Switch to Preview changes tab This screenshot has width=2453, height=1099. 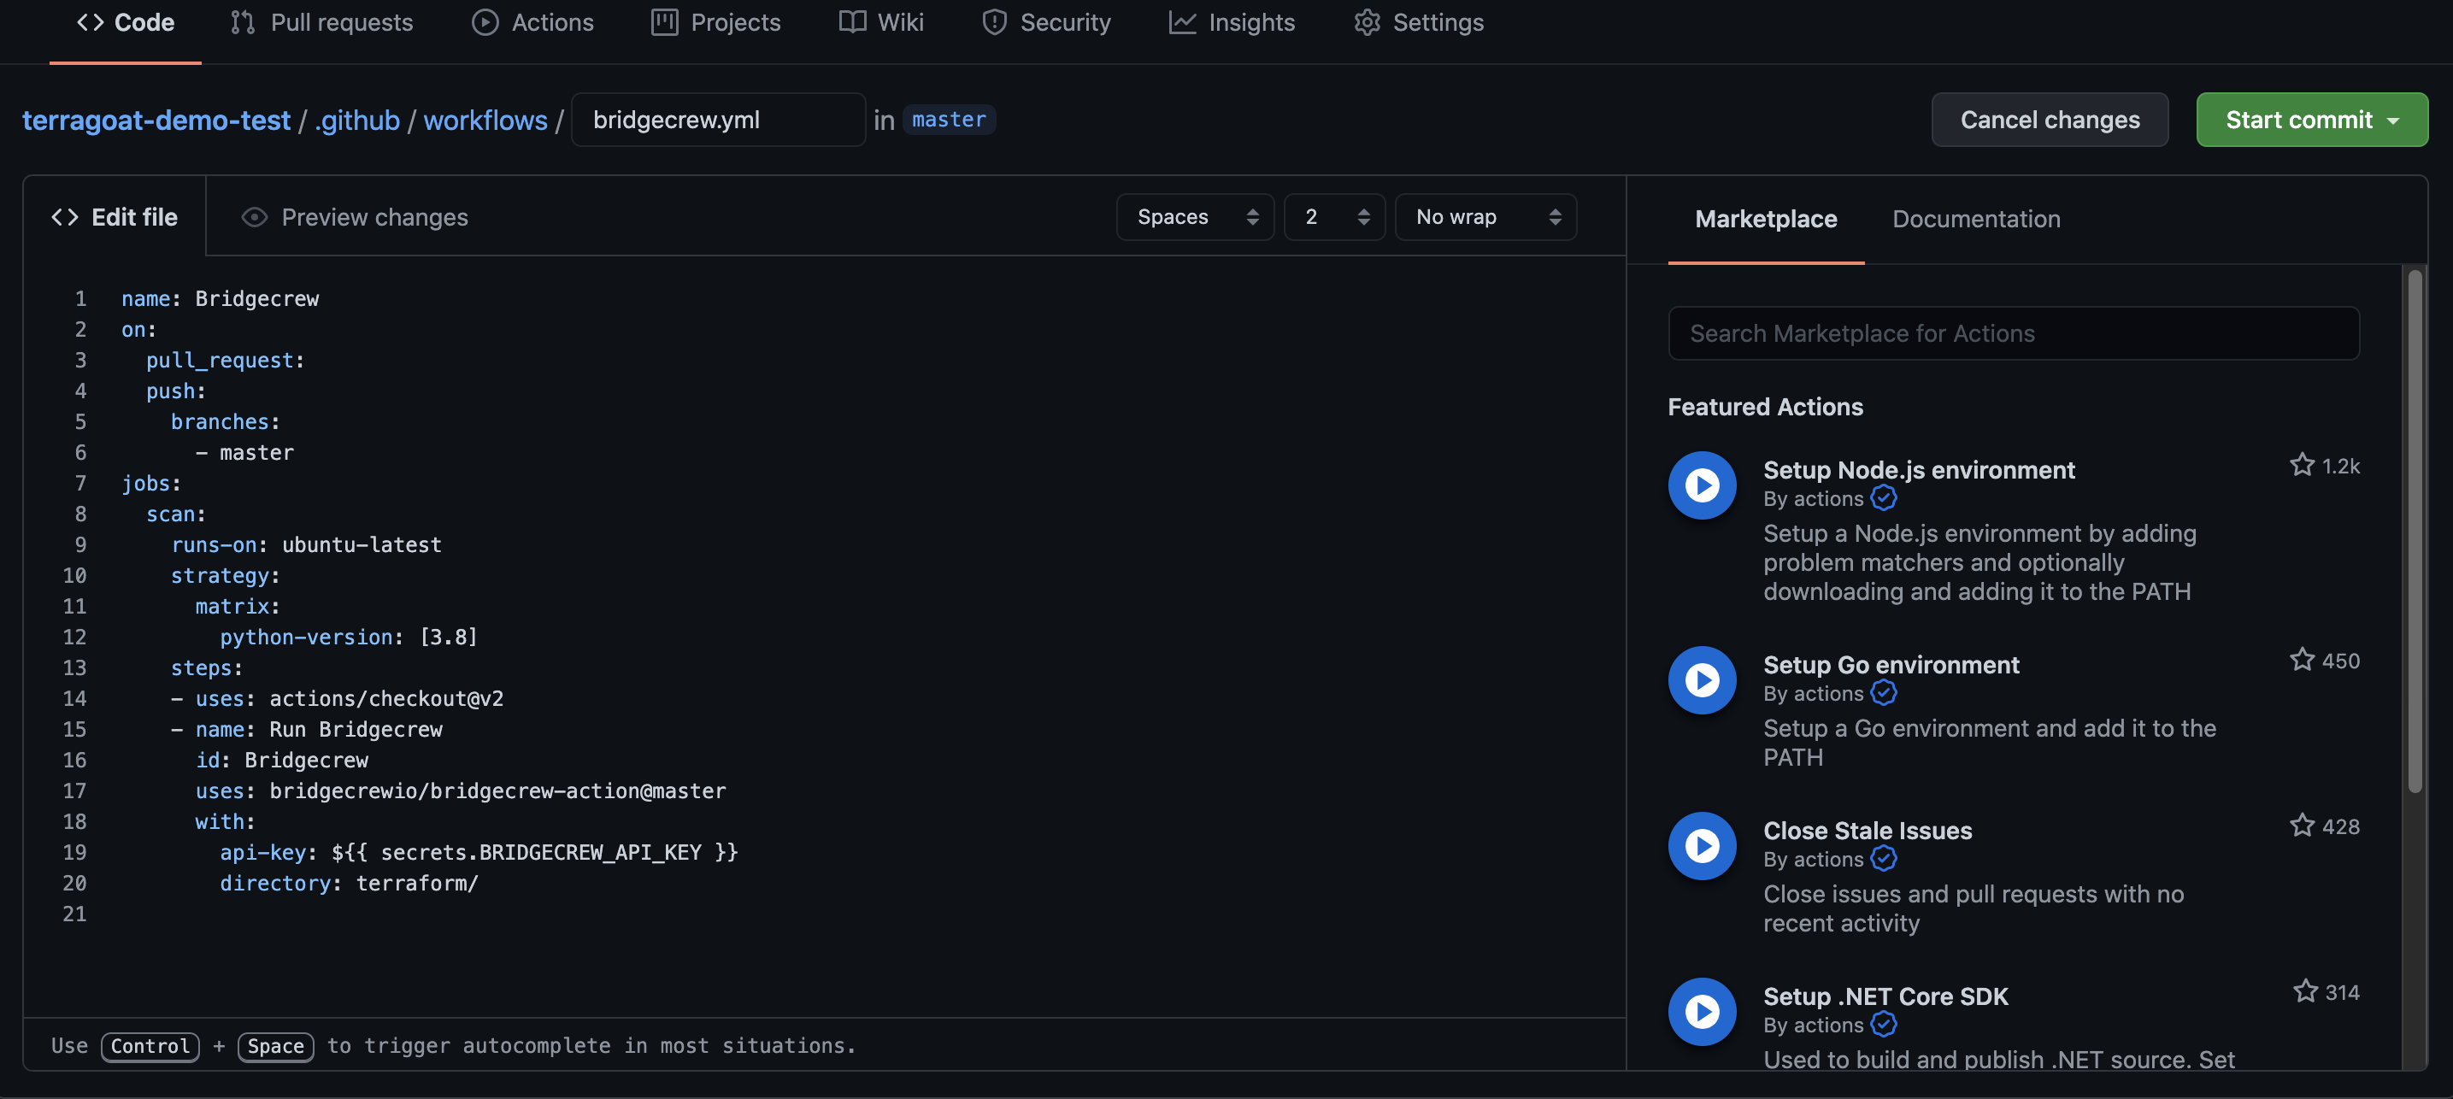tap(356, 217)
